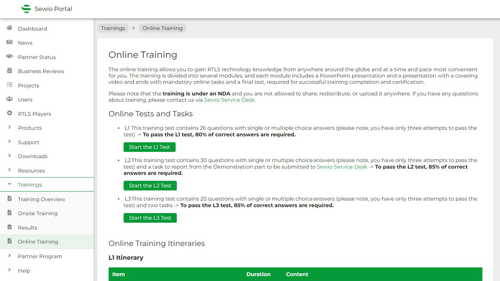500x281 pixels.
Task: Go to Trainings breadcrumb
Action: click(x=113, y=28)
